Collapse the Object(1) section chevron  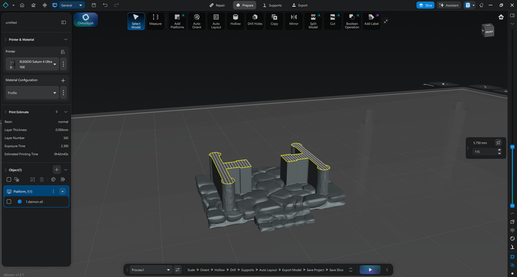pyautogui.click(x=65, y=170)
